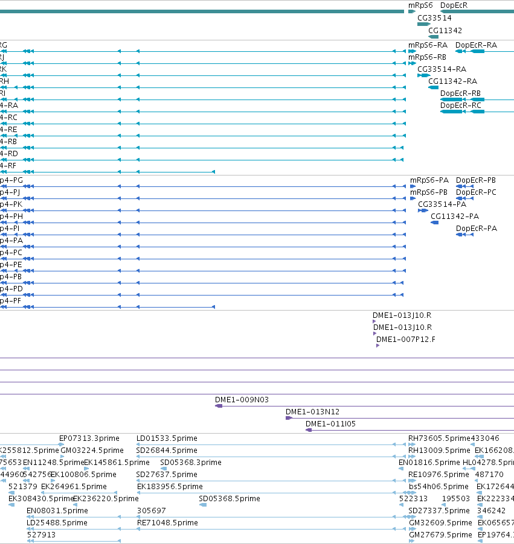Viewport: 514px width, 544px height.
Task: Open EST GM32609.5prime
Action: (440, 523)
